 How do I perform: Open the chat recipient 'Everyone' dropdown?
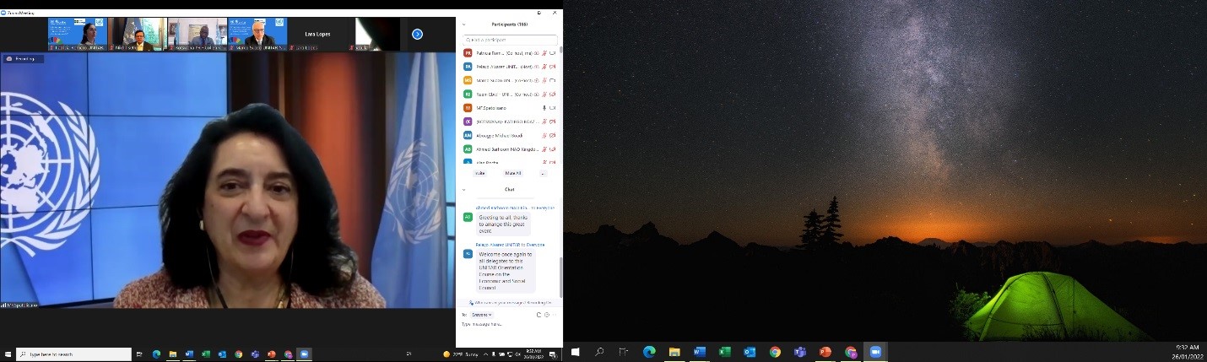coord(483,315)
